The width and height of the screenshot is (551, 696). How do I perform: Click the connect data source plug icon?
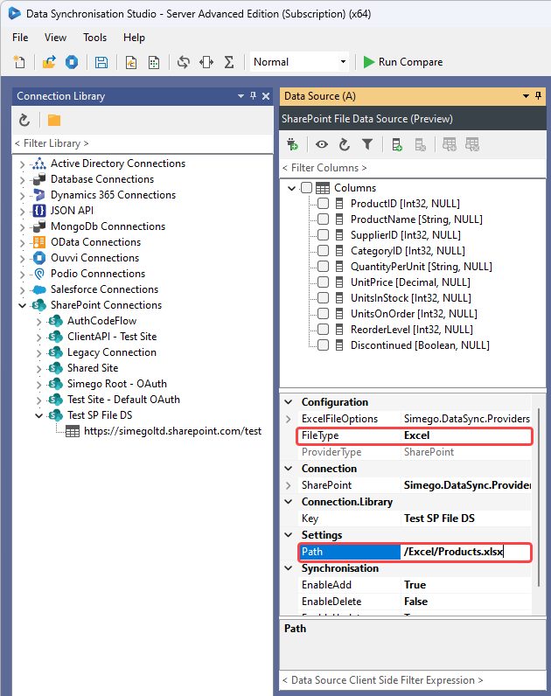[x=293, y=144]
